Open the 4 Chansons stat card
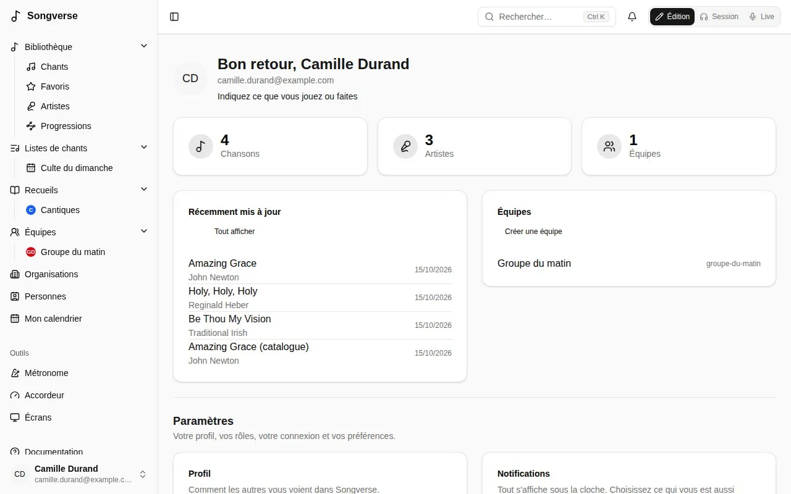791x494 pixels. click(270, 146)
